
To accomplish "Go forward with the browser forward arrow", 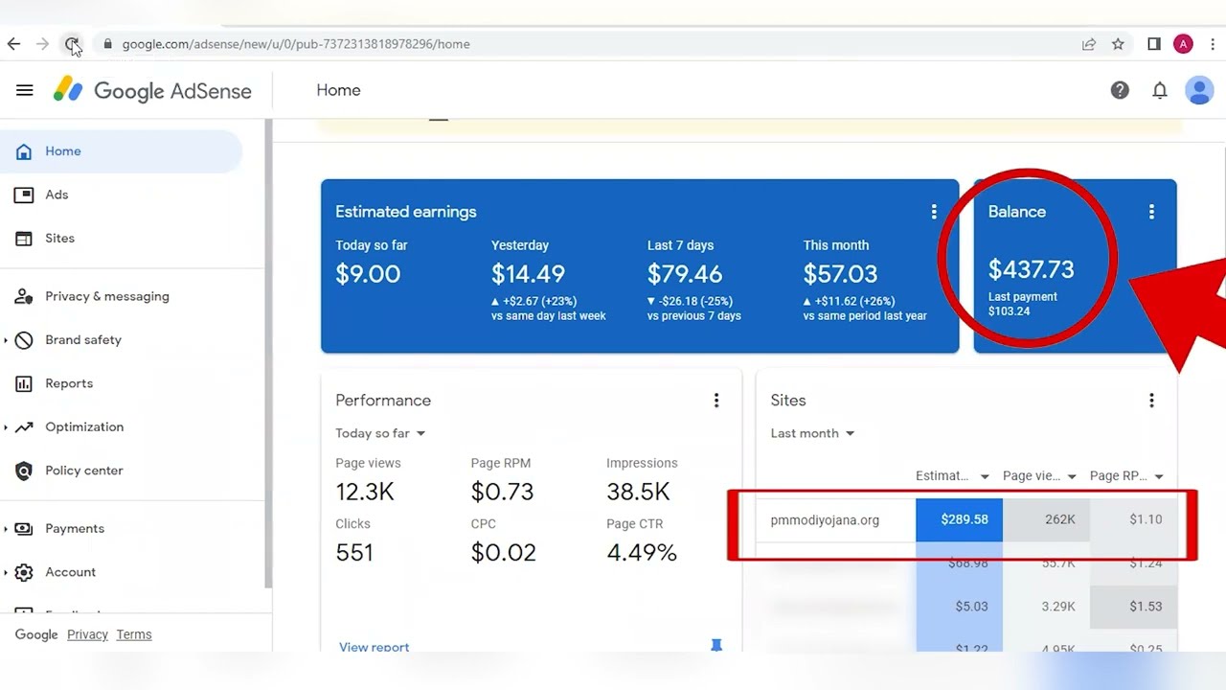I will click(x=42, y=44).
